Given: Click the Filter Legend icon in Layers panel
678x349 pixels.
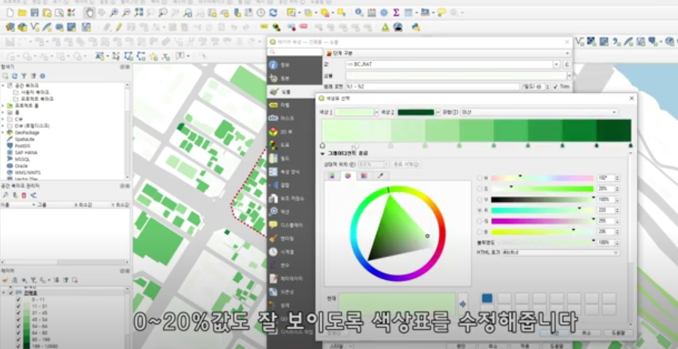Looking at the screenshot, I should tap(32, 280).
